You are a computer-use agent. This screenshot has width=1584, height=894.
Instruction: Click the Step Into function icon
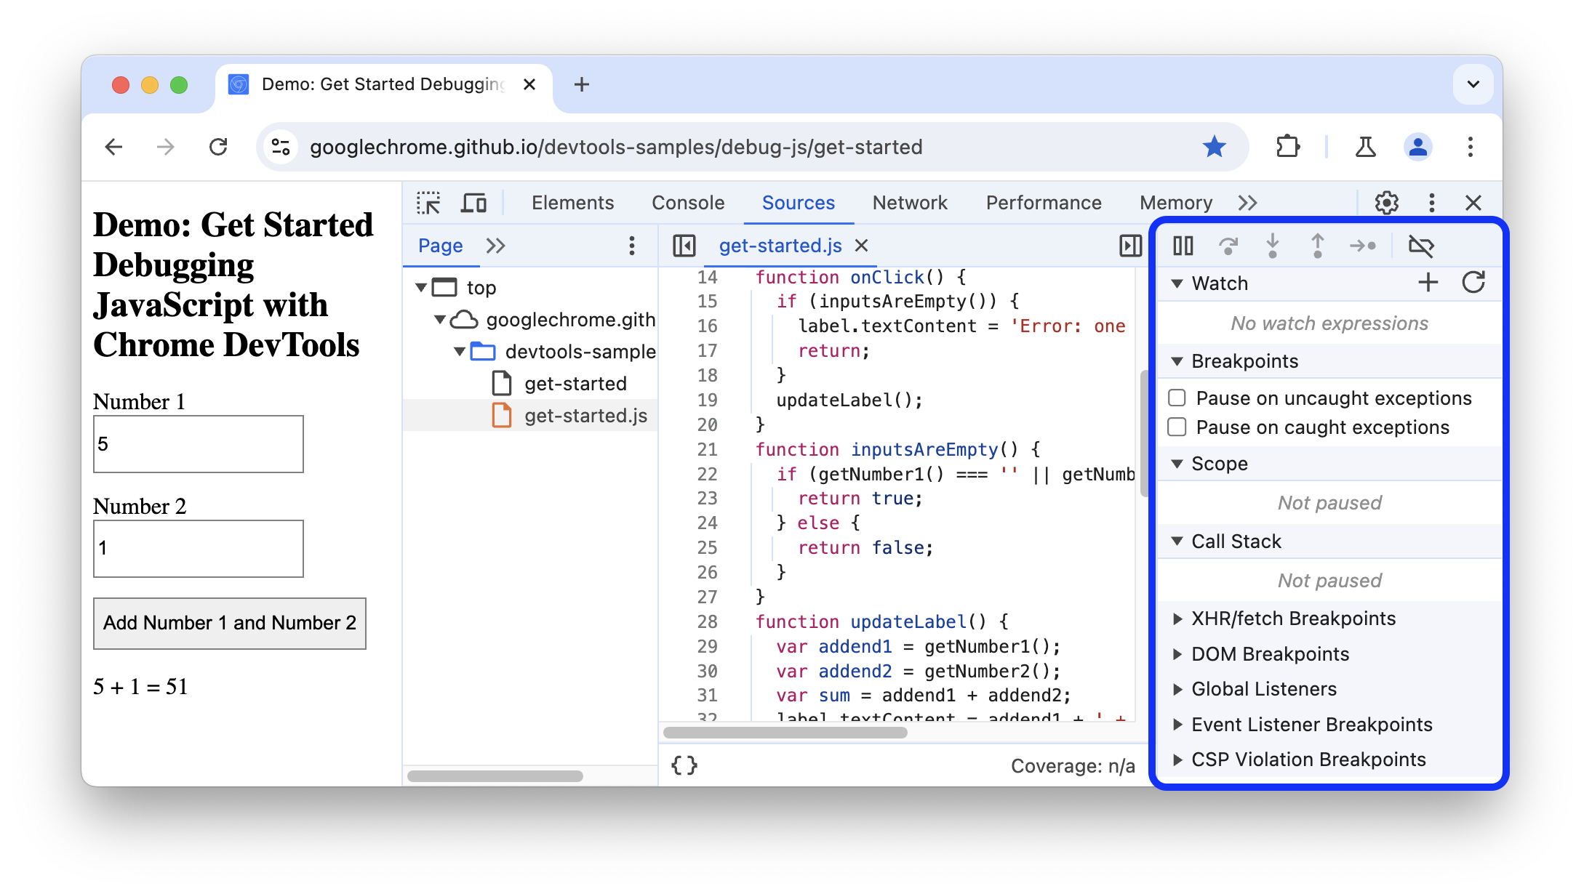pos(1270,245)
